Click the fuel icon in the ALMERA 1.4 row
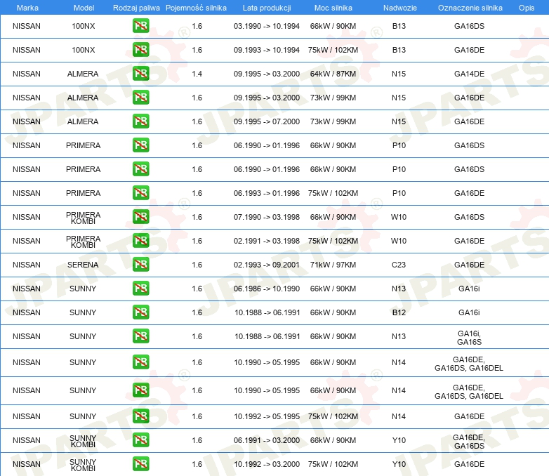The image size is (549, 476). 140,74
